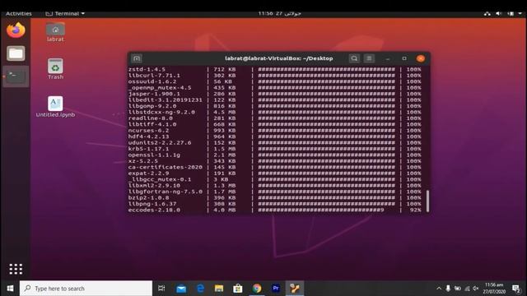
Task: Click the libcurl-7.71.1 package line
Action: [x=274, y=76]
